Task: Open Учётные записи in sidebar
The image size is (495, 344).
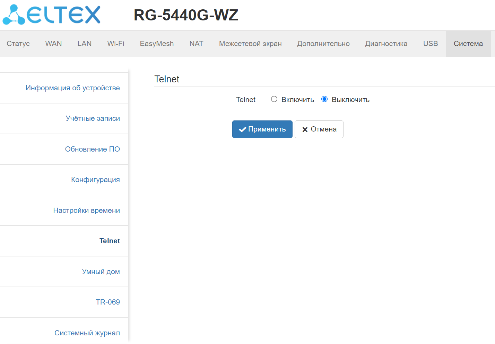Action: click(93, 118)
